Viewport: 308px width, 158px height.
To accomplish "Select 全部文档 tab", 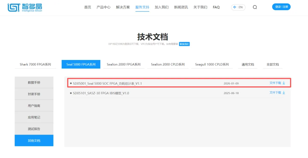I will pyautogui.click(x=273, y=65).
